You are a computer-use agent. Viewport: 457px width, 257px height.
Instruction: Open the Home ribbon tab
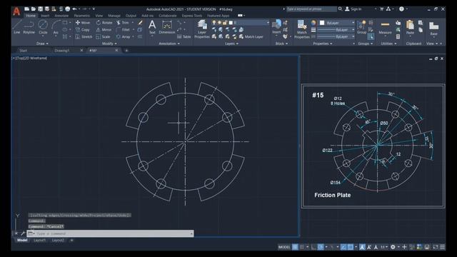tap(31, 16)
